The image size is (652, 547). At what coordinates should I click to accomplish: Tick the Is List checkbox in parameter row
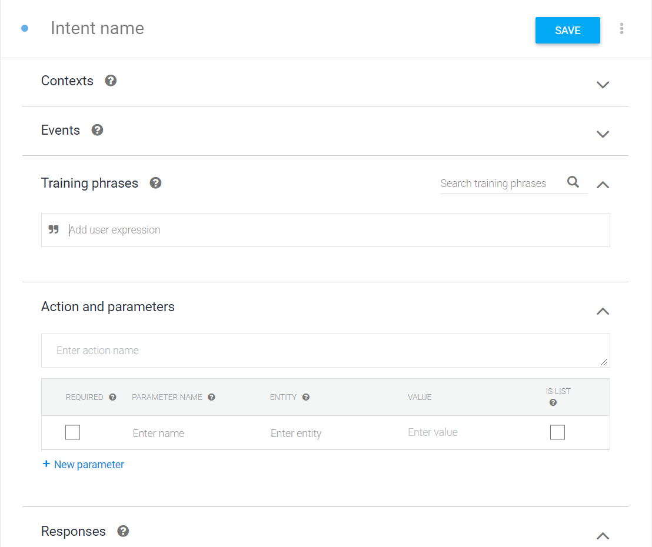coord(558,432)
